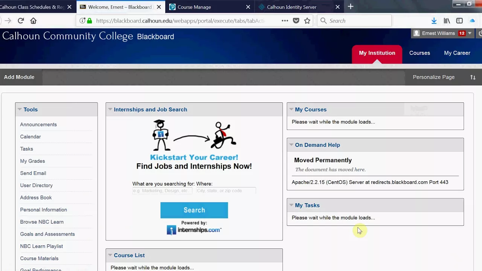Click the internships.com logo
Image resolution: width=482 pixels, height=271 pixels.
[194, 230]
